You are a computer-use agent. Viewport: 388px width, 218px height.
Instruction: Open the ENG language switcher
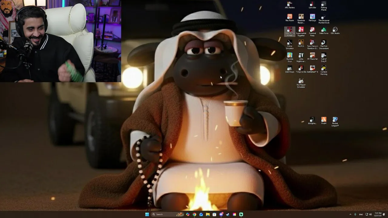coord(361,214)
